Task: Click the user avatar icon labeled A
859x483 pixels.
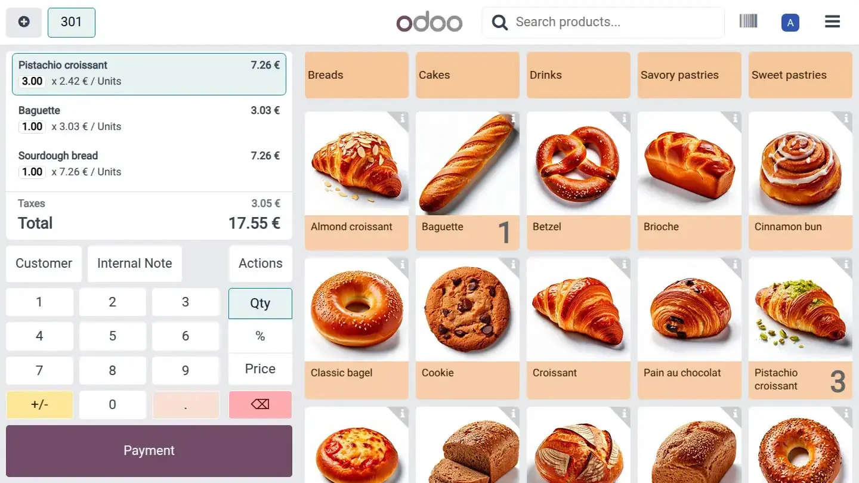Action: 790,23
